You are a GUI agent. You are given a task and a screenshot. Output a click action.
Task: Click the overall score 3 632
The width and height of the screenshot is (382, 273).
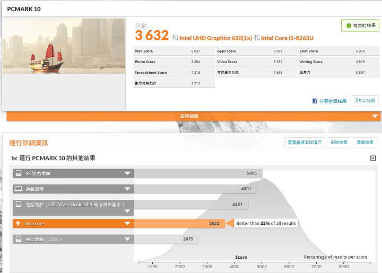(x=152, y=36)
